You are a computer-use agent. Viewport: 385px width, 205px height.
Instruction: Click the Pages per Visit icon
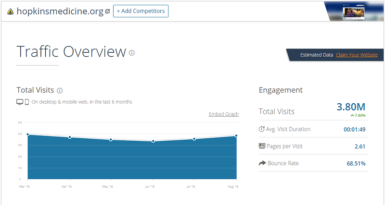coord(262,146)
